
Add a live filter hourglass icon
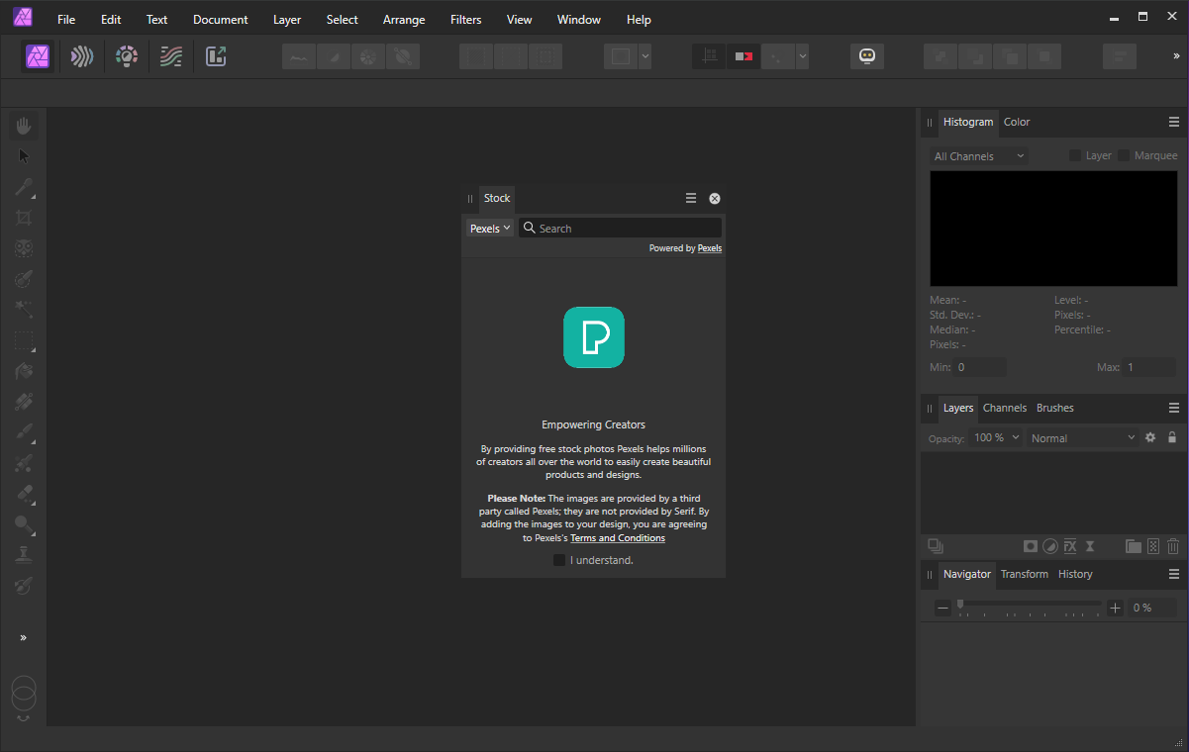click(x=1090, y=546)
